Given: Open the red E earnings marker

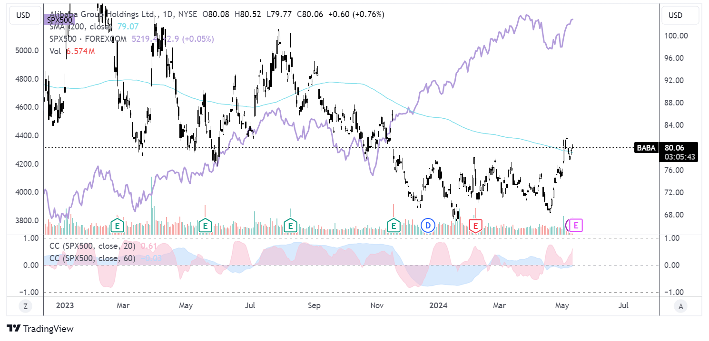Looking at the screenshot, I should pyautogui.click(x=475, y=226).
